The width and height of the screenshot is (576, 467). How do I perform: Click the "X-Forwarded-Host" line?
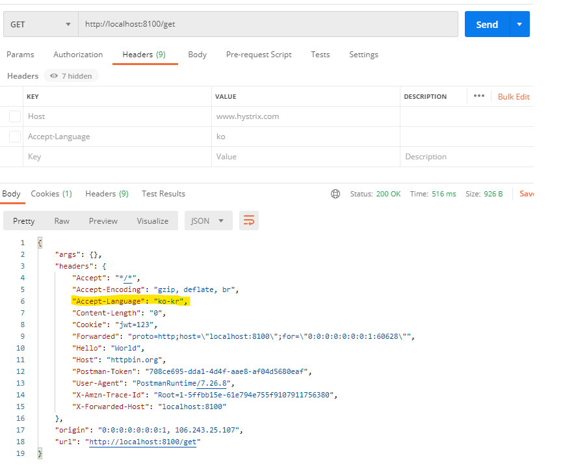[149, 407]
